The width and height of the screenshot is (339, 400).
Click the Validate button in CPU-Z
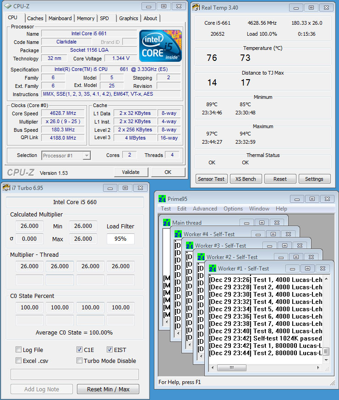coord(131,172)
